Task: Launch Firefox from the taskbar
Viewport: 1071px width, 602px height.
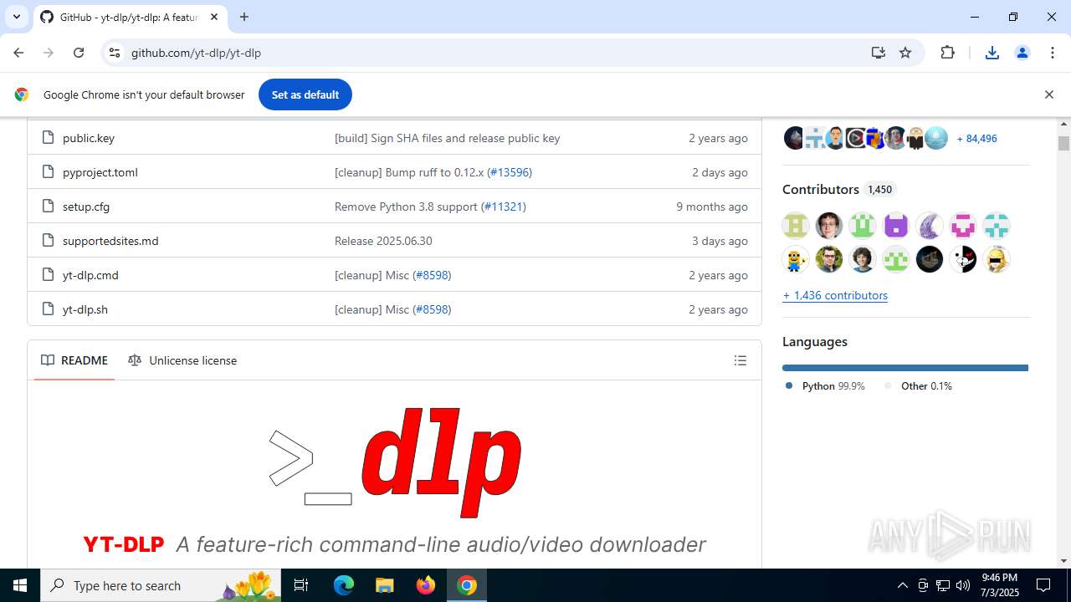Action: coord(426,585)
